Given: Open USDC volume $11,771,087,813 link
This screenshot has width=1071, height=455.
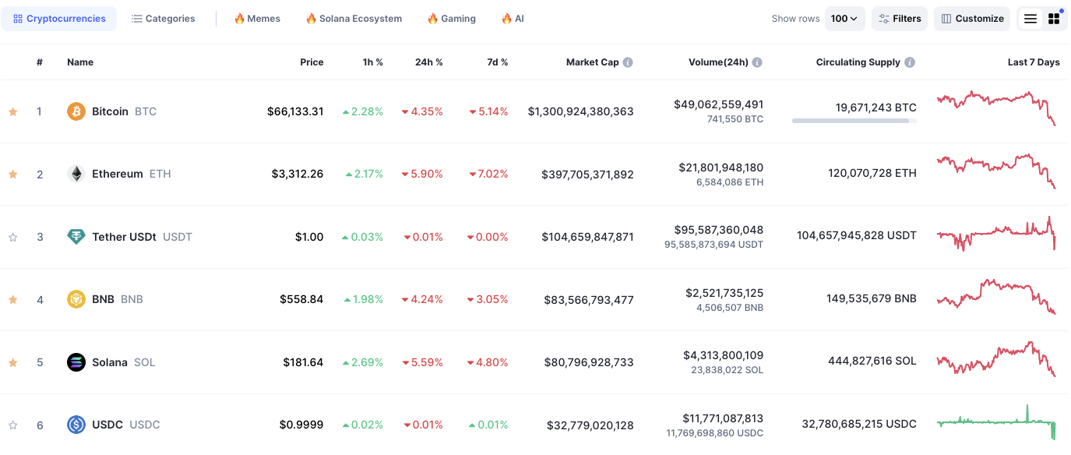Looking at the screenshot, I should pos(723,418).
